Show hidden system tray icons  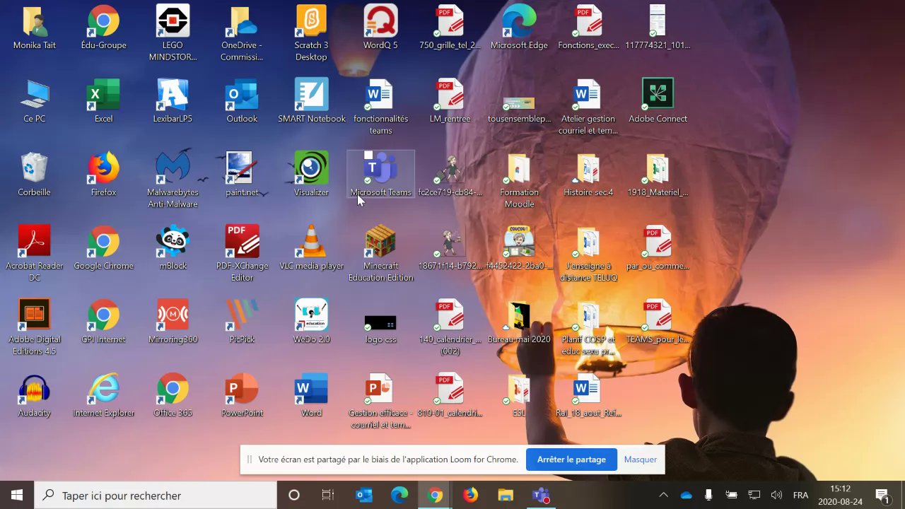[663, 496]
